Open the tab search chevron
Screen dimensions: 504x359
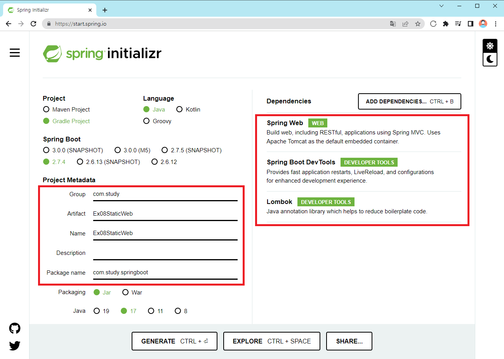(x=441, y=6)
